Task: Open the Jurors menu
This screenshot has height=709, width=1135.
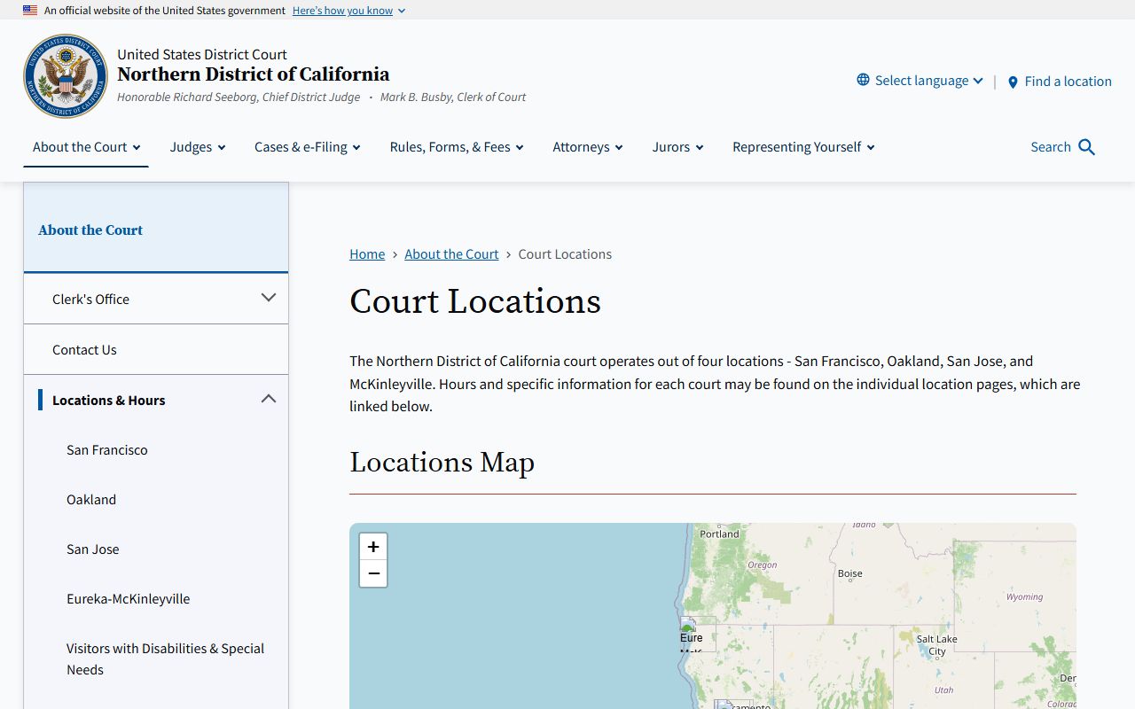Action: pyautogui.click(x=678, y=147)
